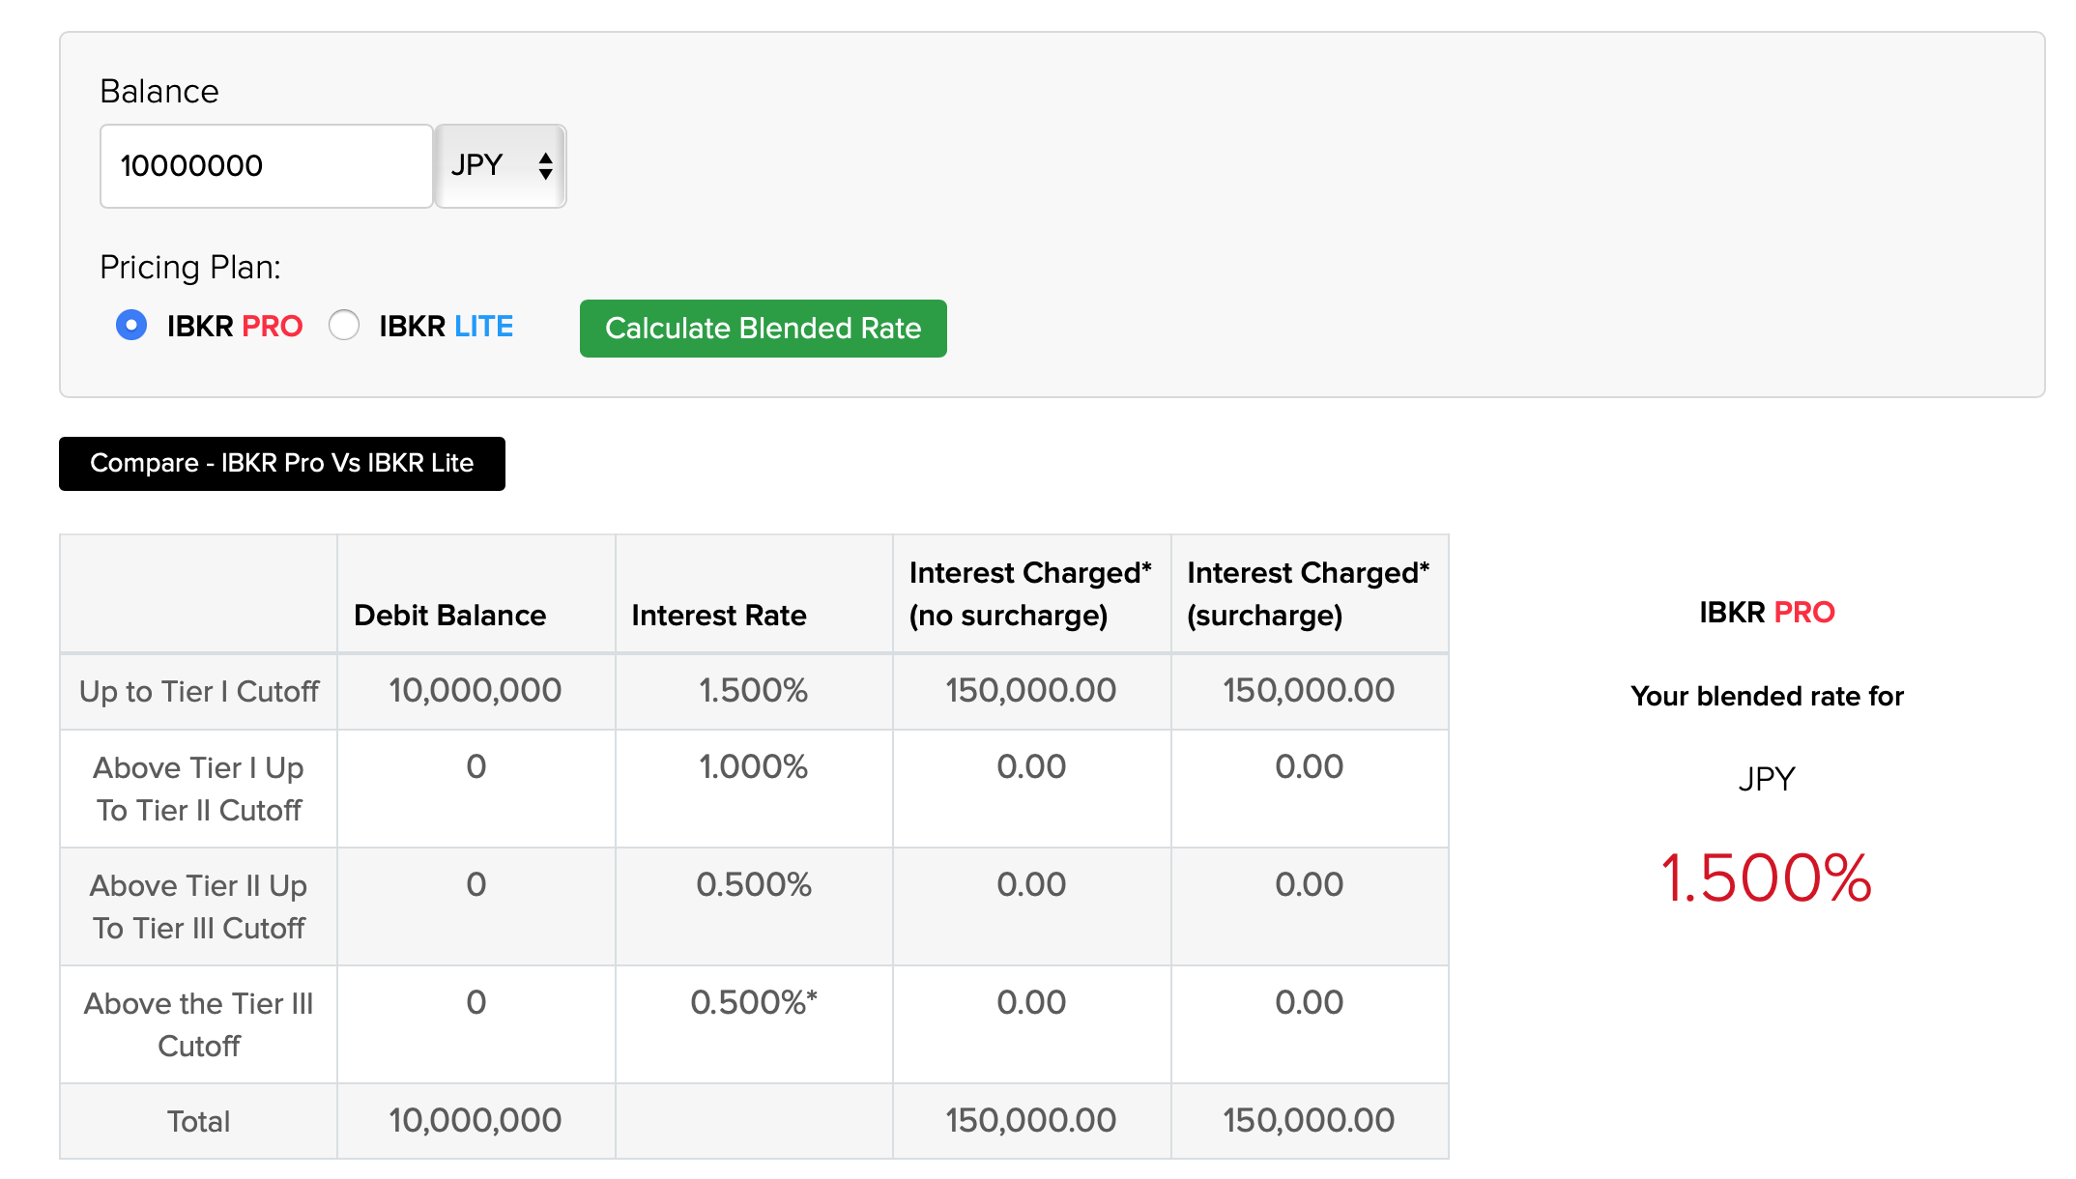
Task: Click Above the Tier III Cutoff label
Action: (199, 1025)
